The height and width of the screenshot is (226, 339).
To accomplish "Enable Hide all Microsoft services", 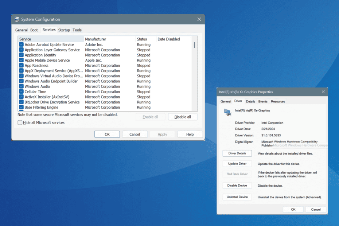I will [20, 122].
